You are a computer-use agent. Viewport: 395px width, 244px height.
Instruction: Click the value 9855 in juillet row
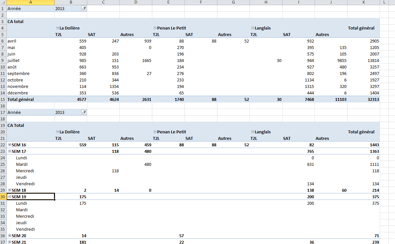point(342,60)
